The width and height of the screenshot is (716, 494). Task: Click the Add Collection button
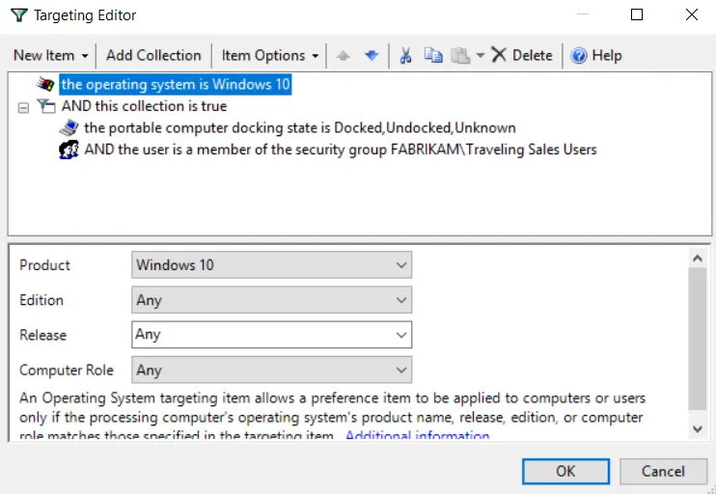coord(153,56)
